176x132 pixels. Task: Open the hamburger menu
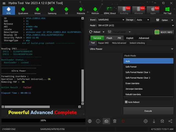4,3
